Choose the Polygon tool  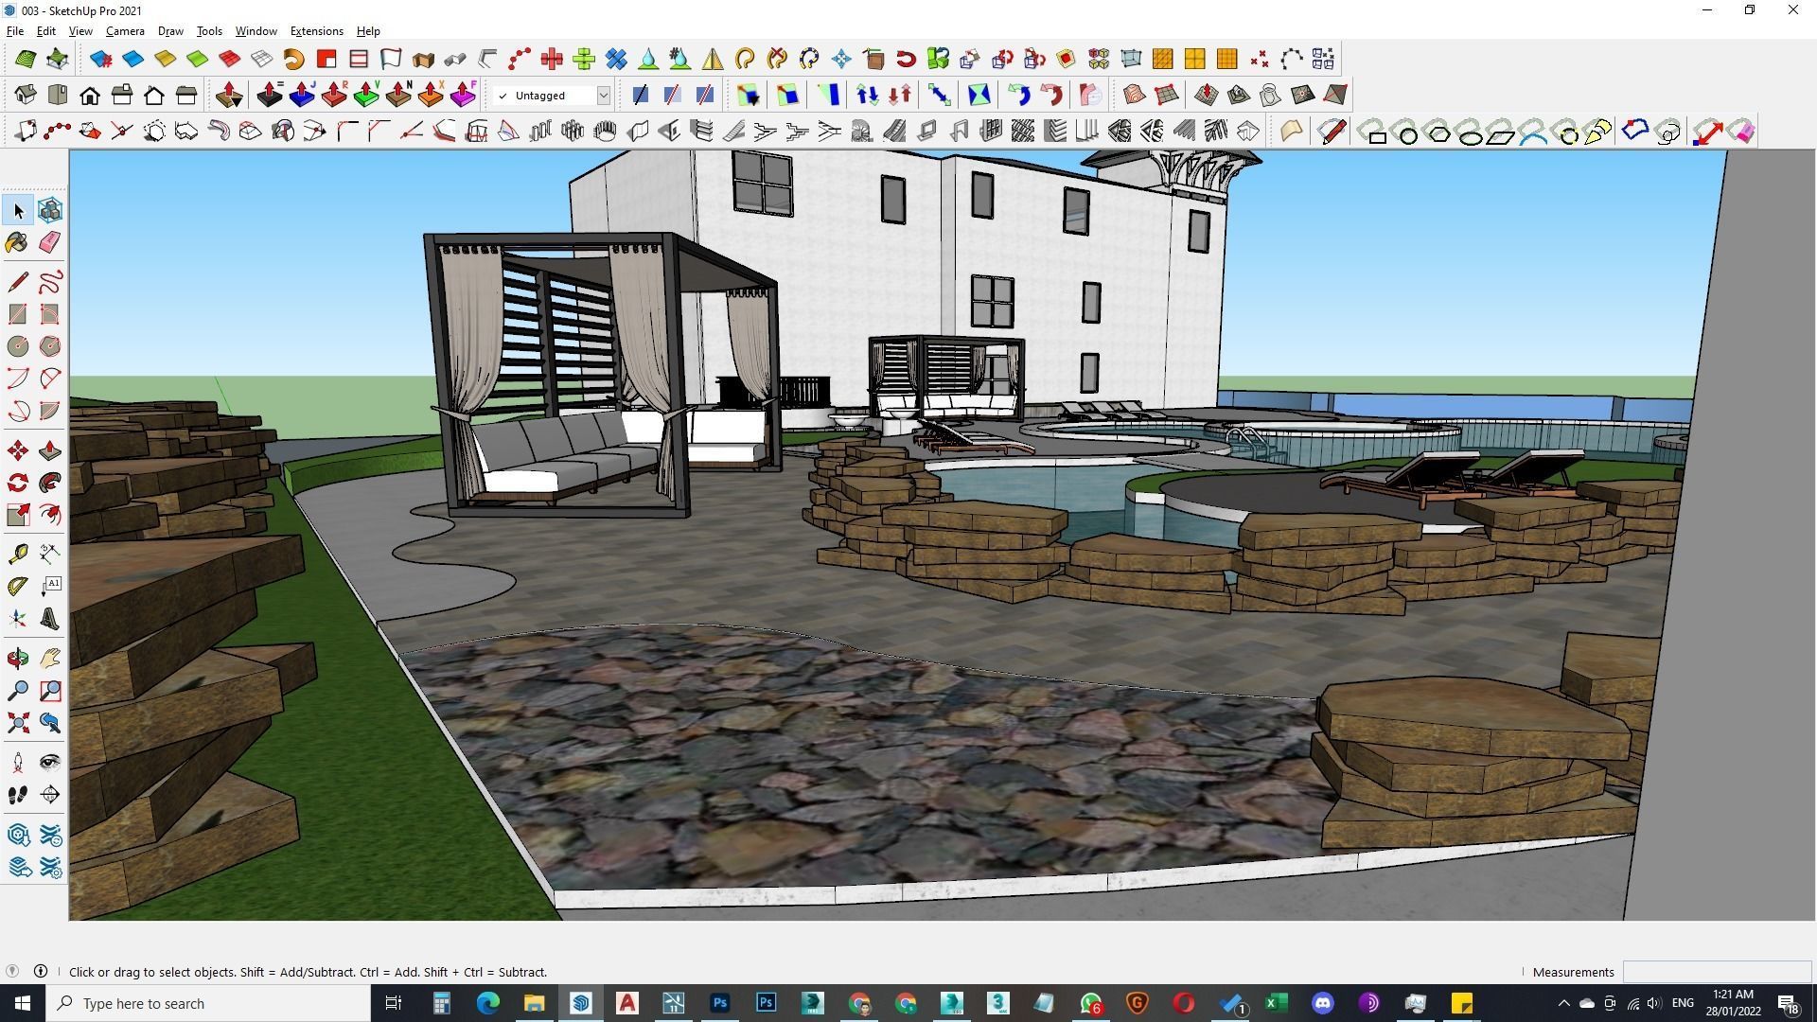pos(50,346)
